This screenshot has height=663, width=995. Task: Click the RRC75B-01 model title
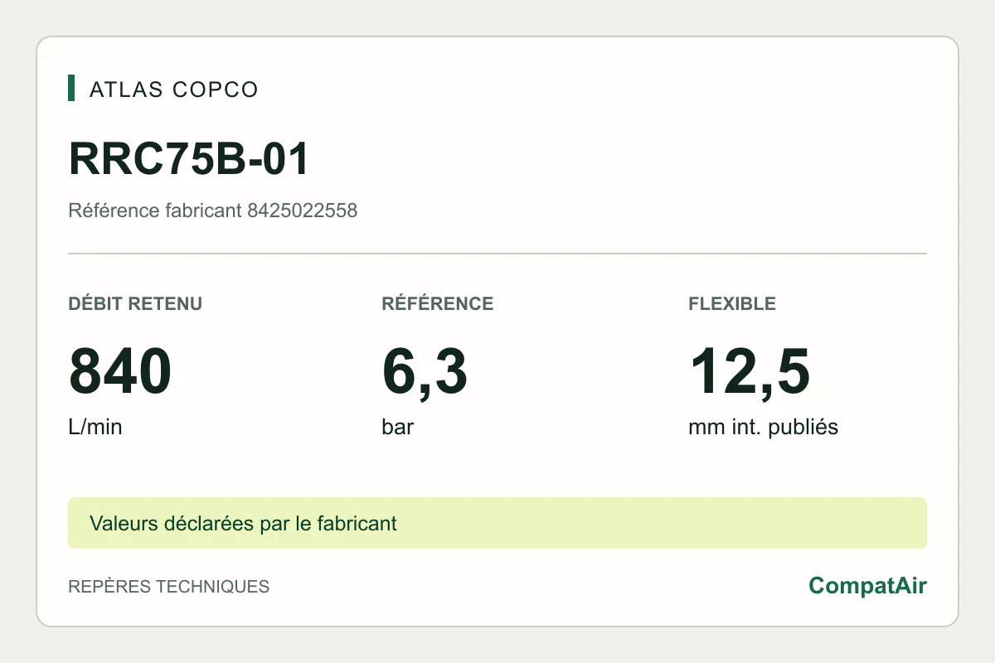[x=189, y=159]
